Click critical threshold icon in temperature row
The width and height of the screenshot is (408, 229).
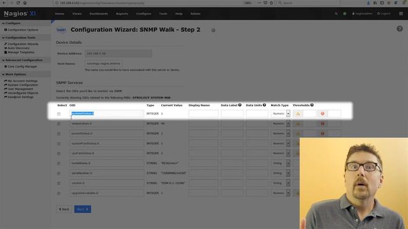click(x=323, y=123)
